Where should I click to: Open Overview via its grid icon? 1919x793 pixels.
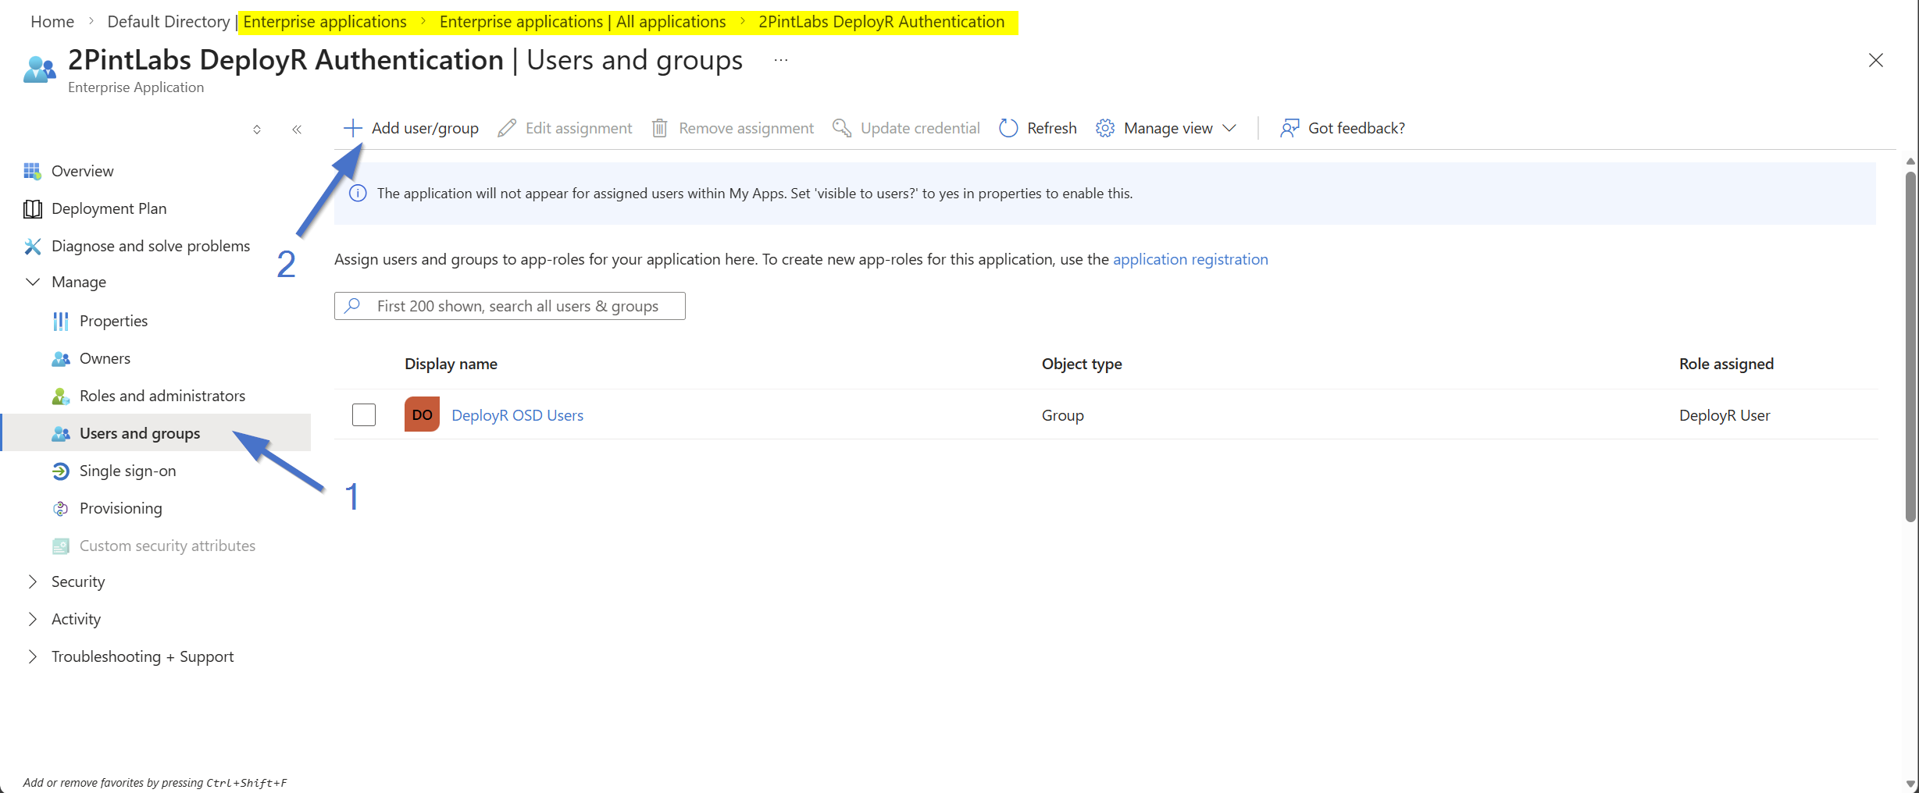pos(32,171)
